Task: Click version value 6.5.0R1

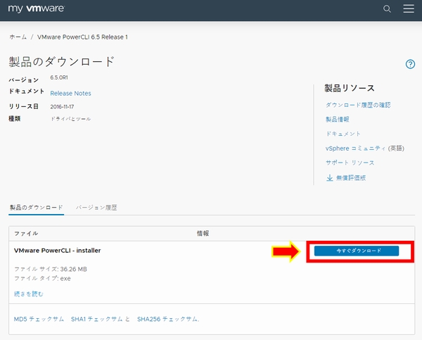Action: [x=59, y=77]
